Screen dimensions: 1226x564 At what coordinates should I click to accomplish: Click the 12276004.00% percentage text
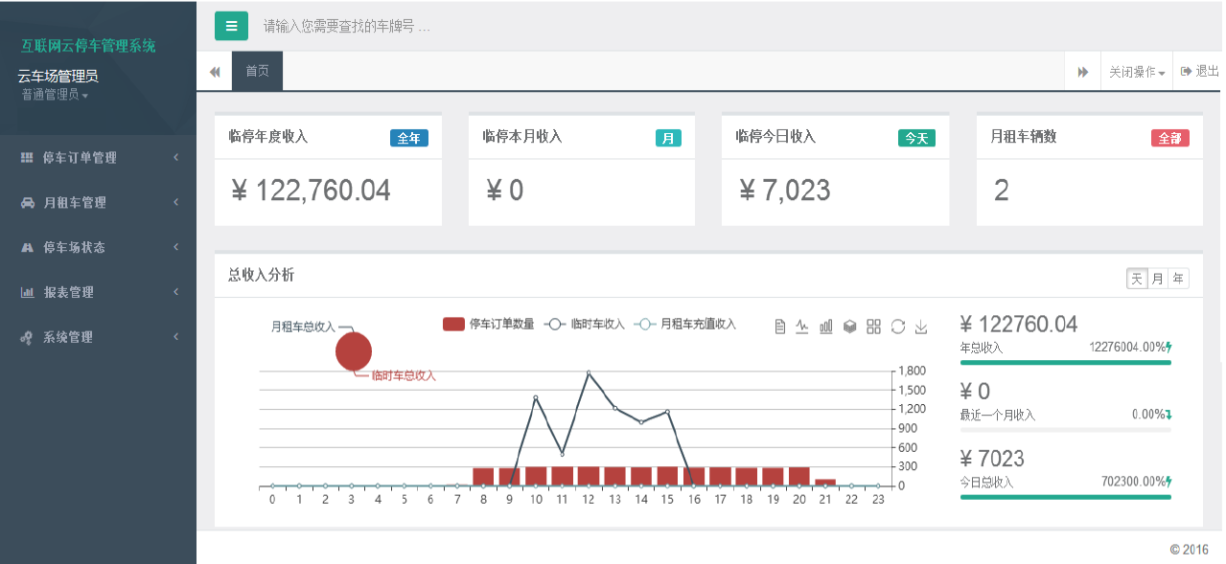(x=1126, y=348)
